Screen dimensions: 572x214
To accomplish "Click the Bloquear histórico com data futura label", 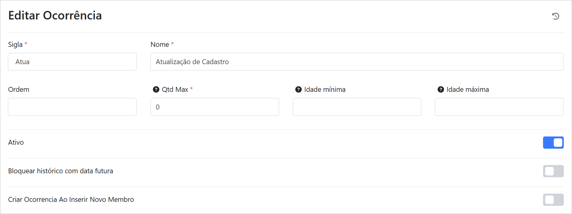I will (60, 171).
